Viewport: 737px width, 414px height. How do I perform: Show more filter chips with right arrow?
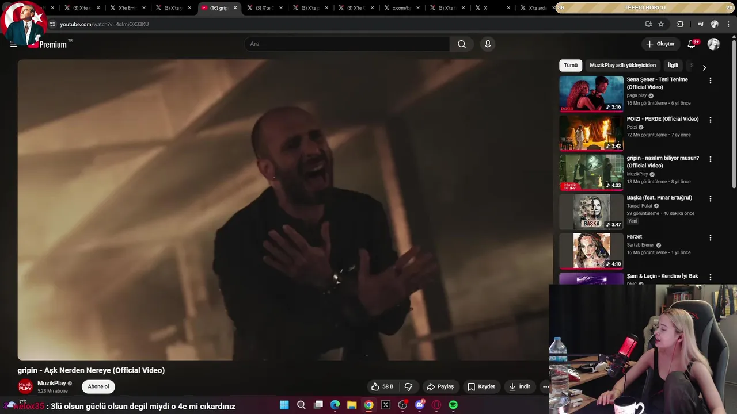(704, 67)
